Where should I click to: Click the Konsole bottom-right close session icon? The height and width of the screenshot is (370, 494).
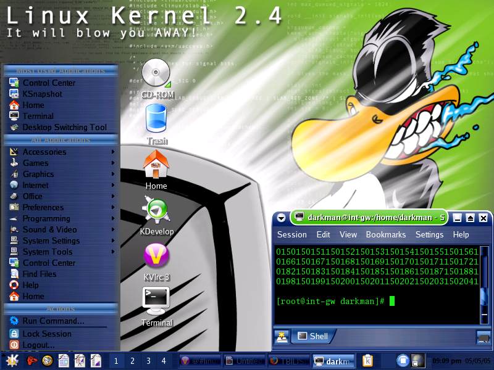[484, 337]
